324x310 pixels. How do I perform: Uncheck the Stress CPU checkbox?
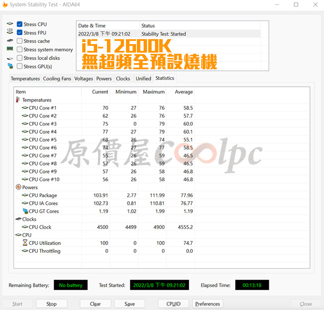click(x=19, y=24)
